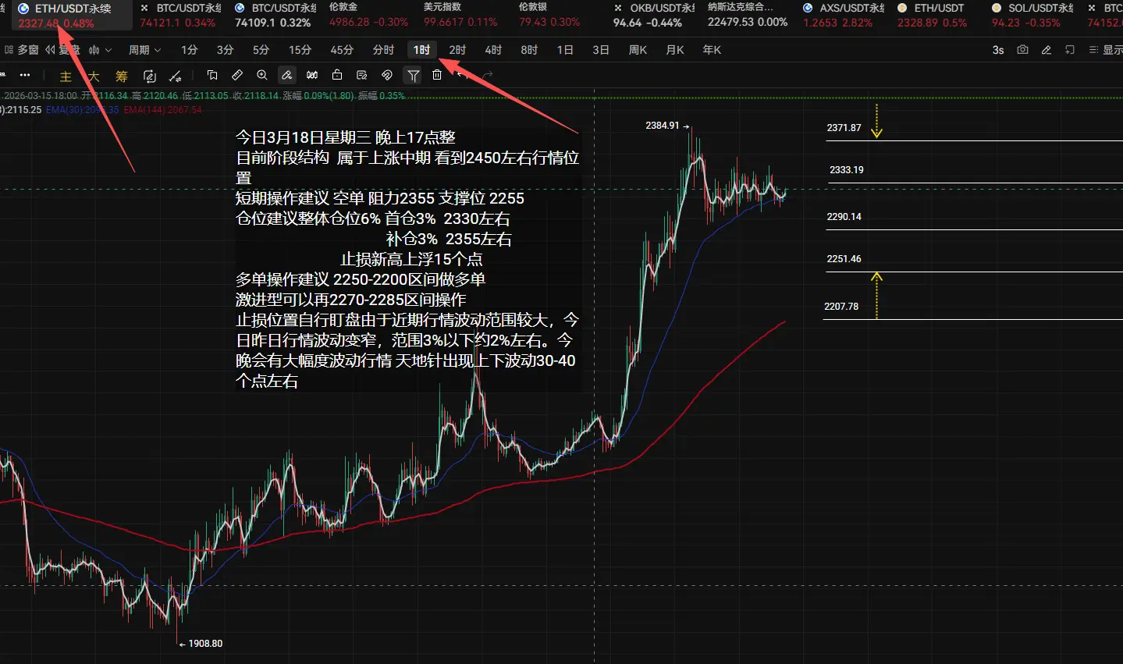Switch to the 45分 timeframe

pos(342,50)
